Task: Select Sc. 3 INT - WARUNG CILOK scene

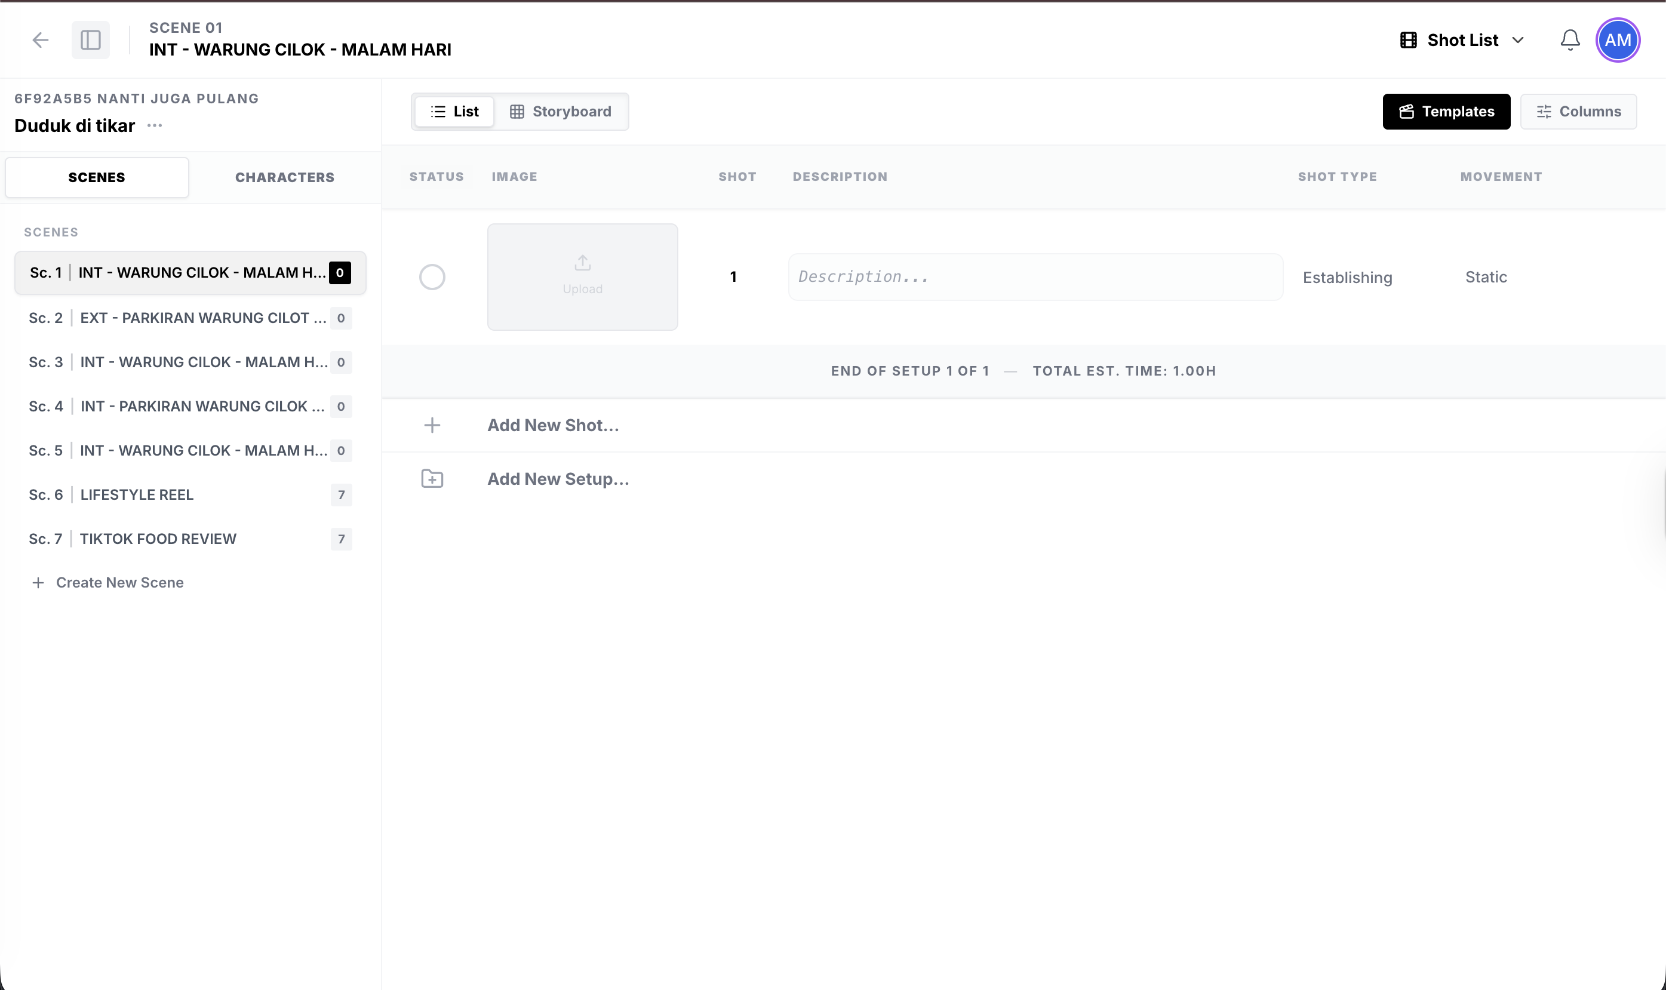Action: [x=190, y=362]
